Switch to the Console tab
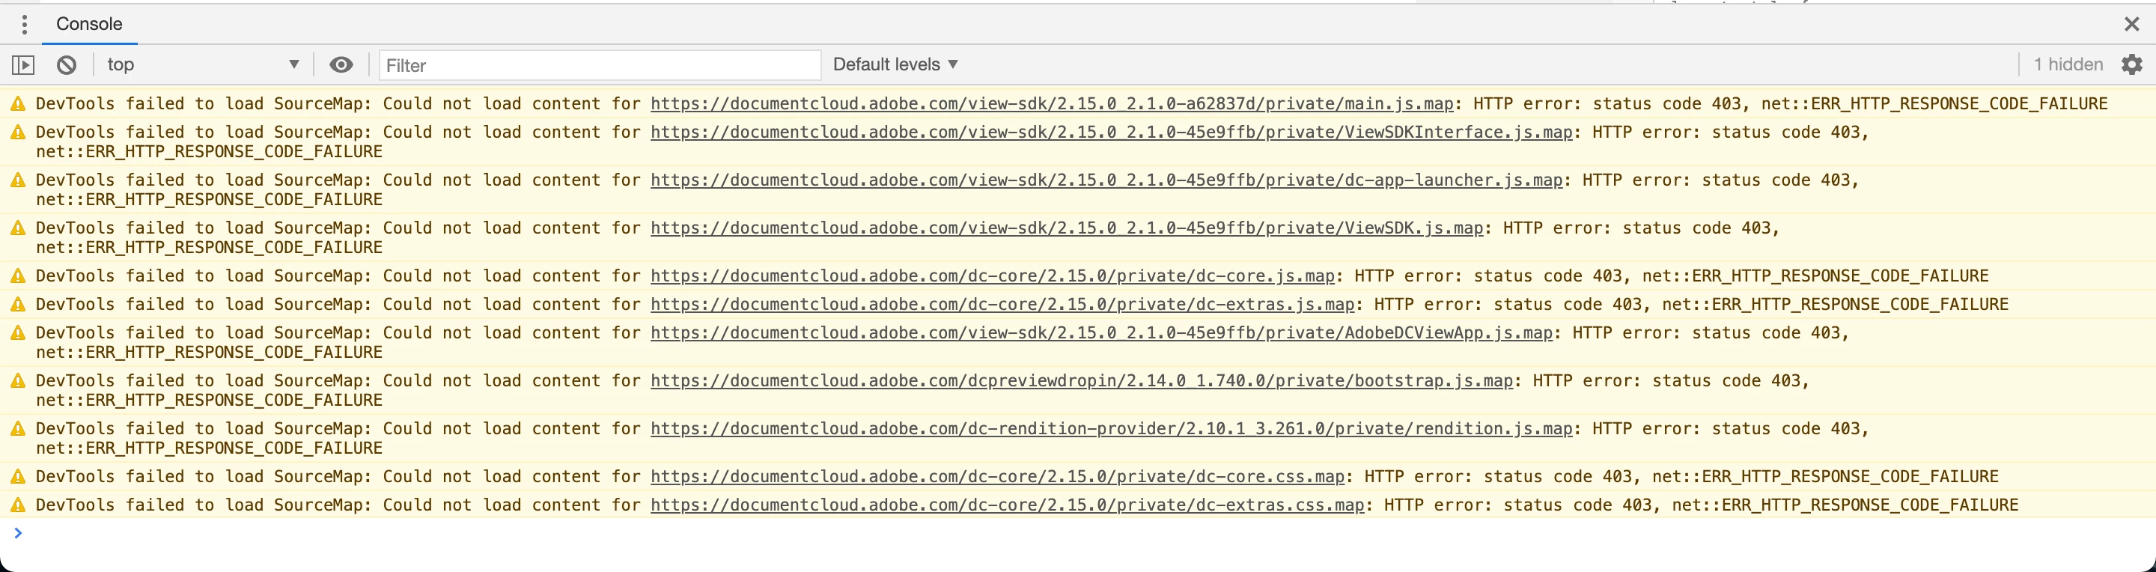 (89, 24)
